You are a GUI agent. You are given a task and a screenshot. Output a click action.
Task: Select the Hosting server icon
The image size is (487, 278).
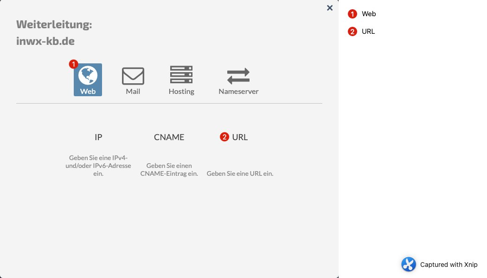coord(181,74)
